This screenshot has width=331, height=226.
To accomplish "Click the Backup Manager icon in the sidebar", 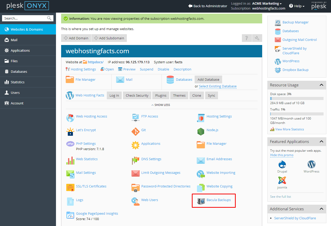I will 278,23.
